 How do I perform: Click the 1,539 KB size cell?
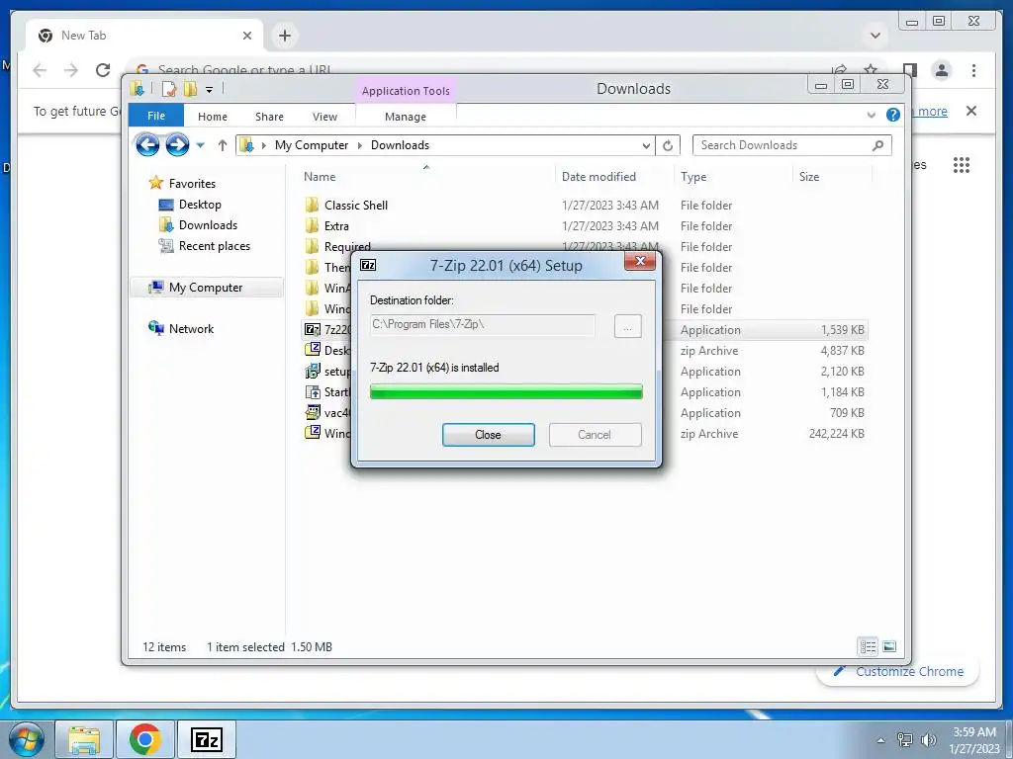[x=842, y=330]
